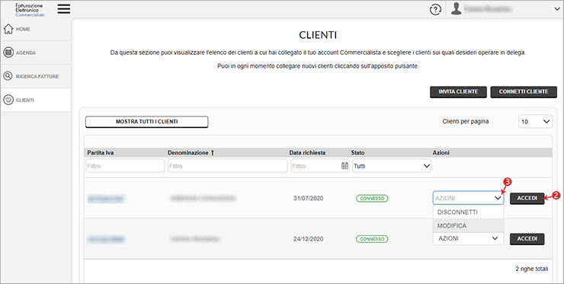
Task: Focus the Data richiesta filter field
Action: tap(320, 166)
